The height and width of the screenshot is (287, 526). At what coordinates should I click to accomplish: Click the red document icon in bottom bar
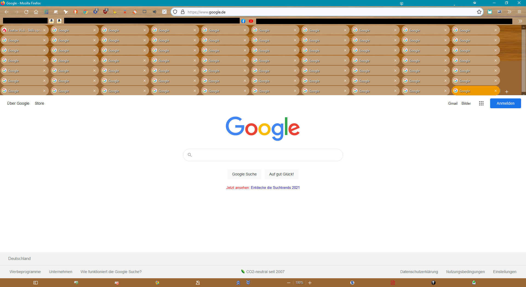point(393,283)
